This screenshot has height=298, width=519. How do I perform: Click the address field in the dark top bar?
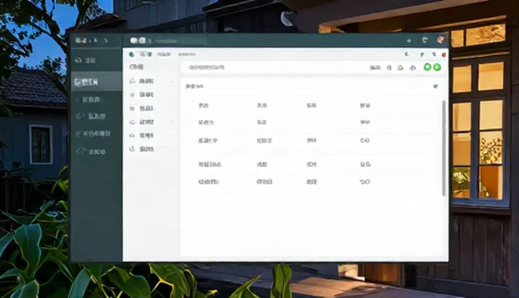[x=180, y=41]
